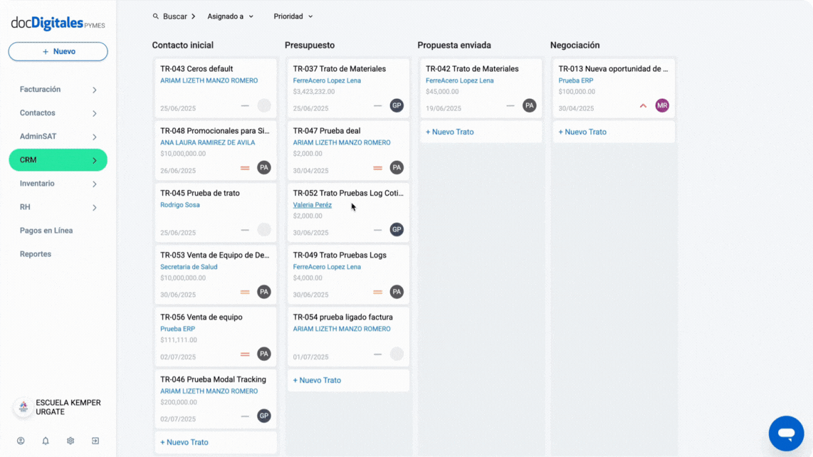Open notifications bell icon

pos(46,441)
